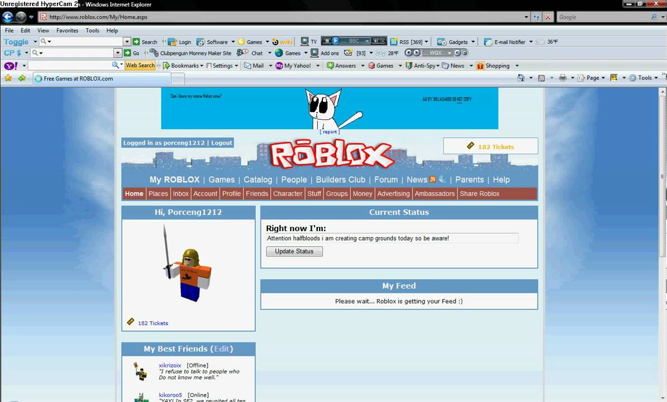Click the Roblox avatar image of Porceng1212

tap(187, 264)
